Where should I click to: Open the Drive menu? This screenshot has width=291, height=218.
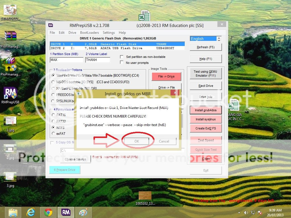(72, 33)
